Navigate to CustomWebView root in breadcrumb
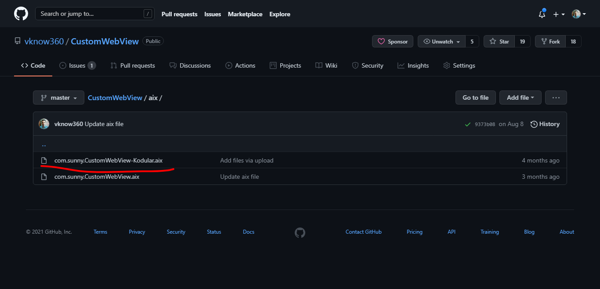Viewport: 600px width, 289px height. coord(115,98)
